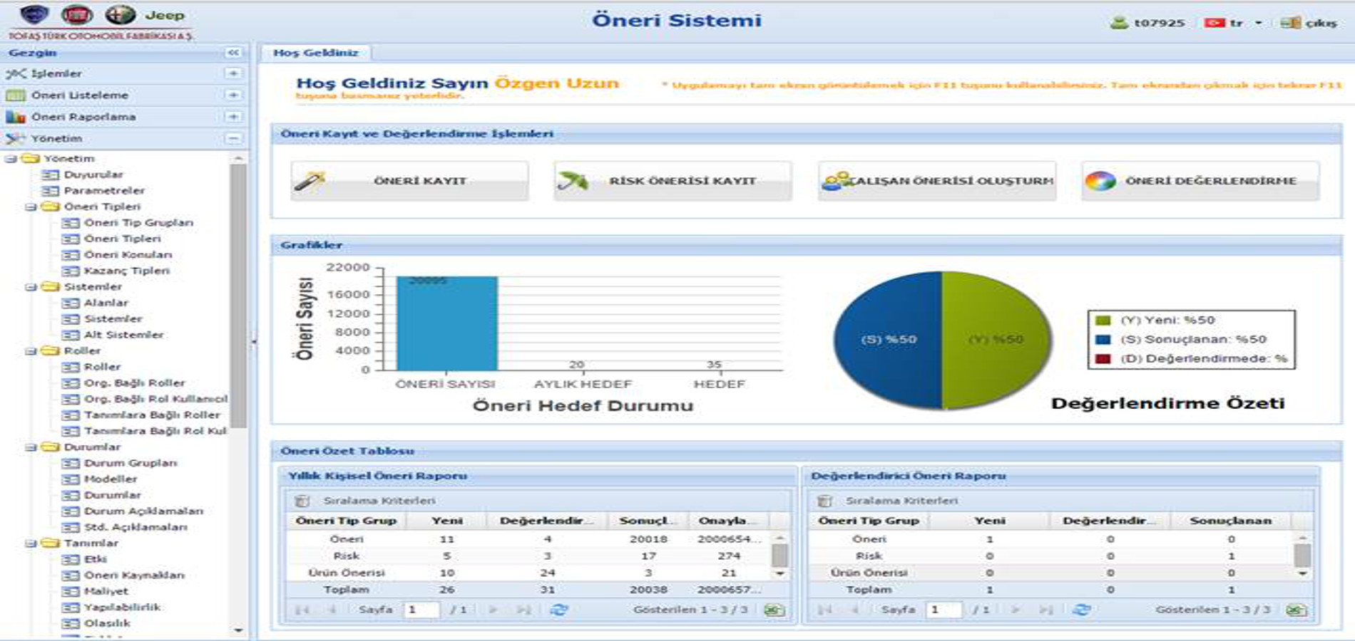Click the green Yeni legend swatch

click(1103, 320)
